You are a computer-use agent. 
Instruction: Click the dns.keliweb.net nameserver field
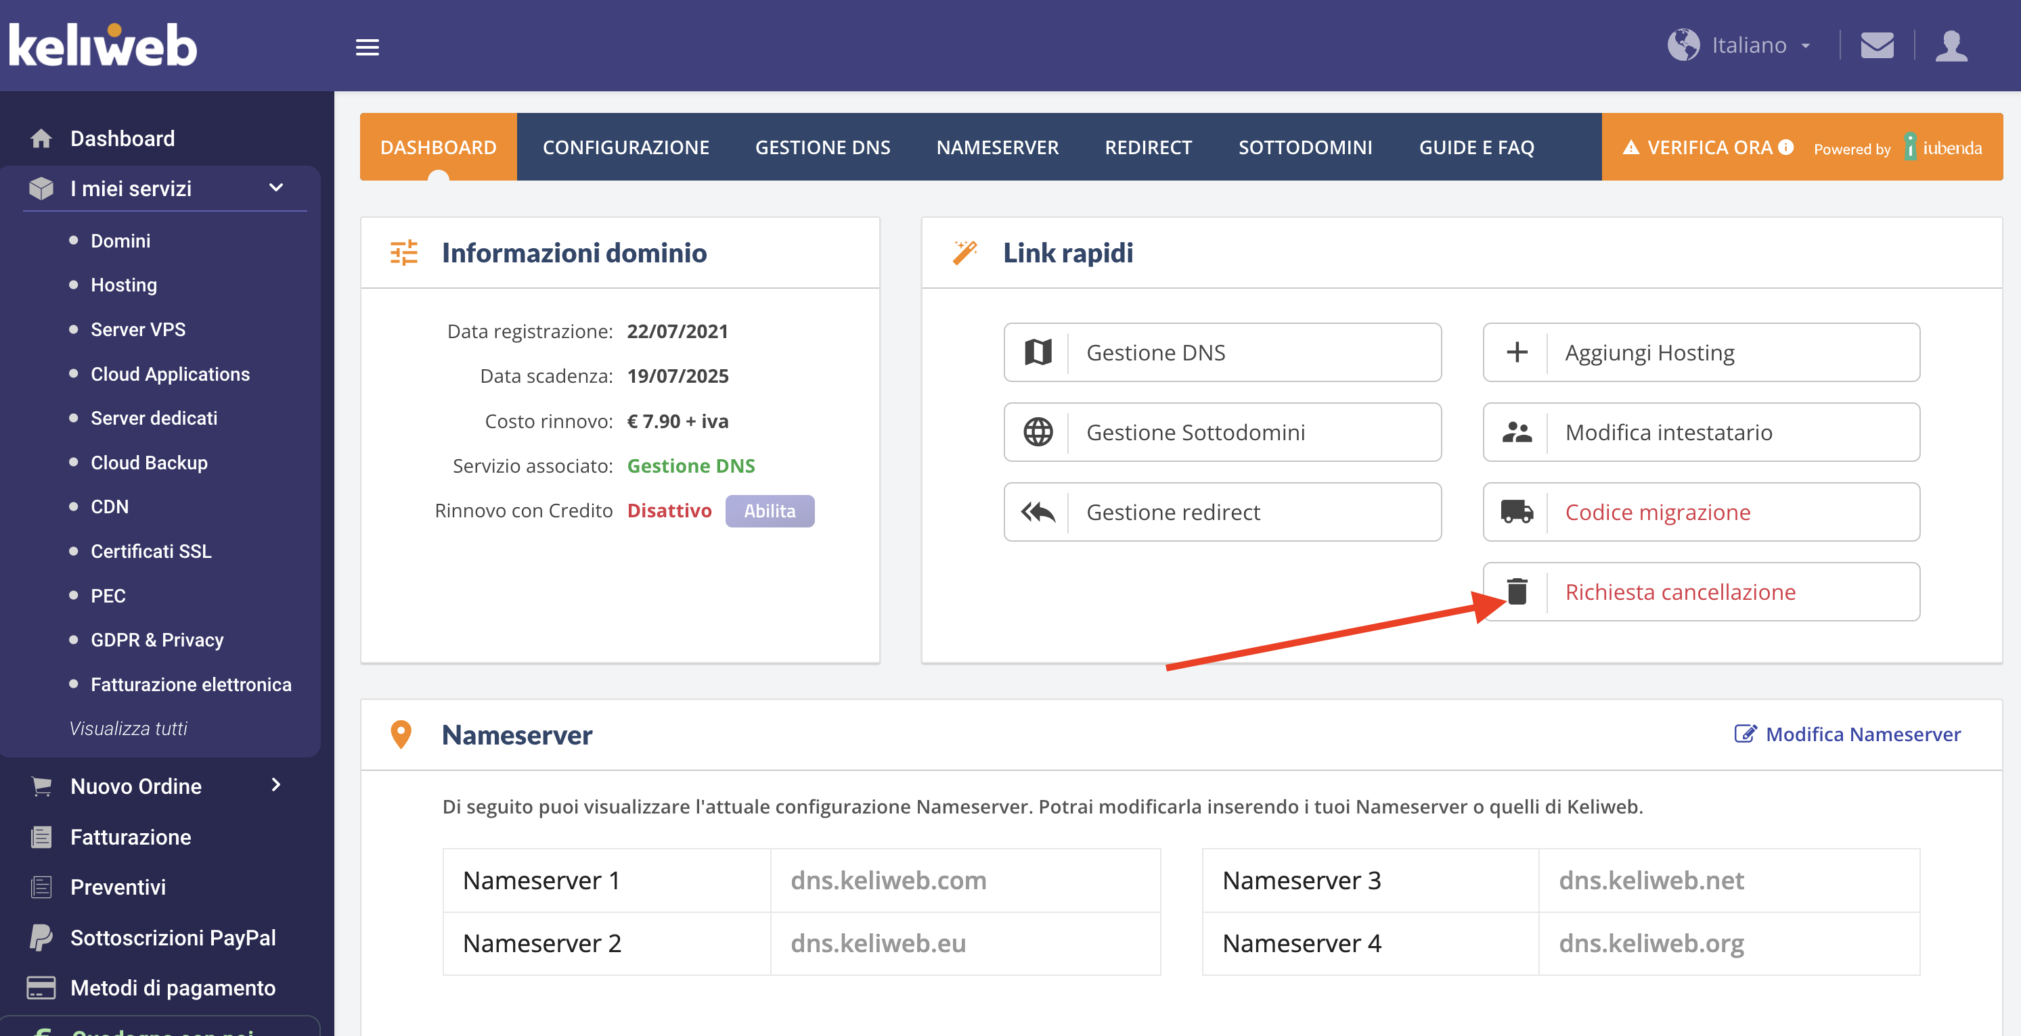tap(1729, 880)
